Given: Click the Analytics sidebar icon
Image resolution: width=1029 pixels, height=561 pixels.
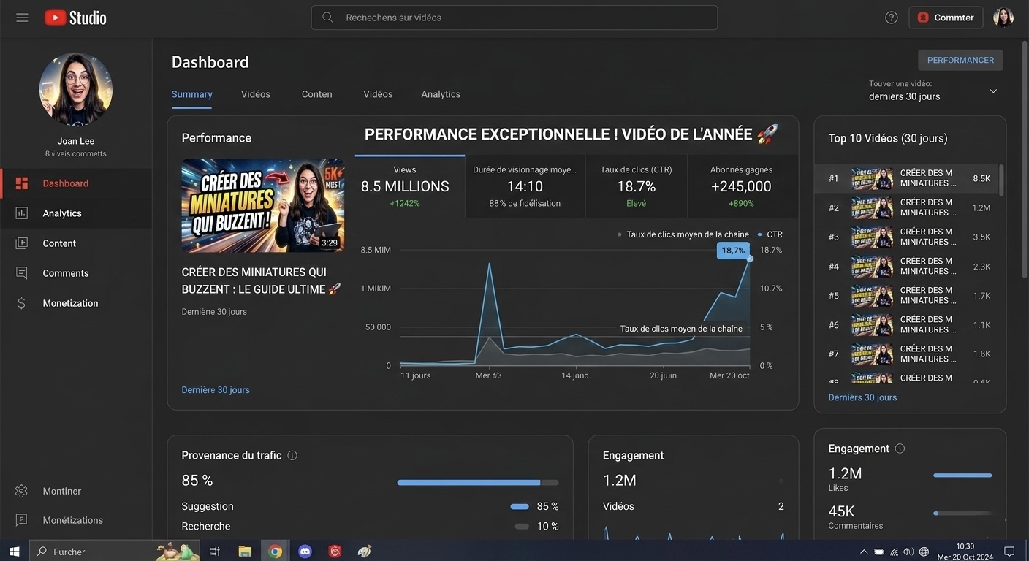Looking at the screenshot, I should pos(22,213).
